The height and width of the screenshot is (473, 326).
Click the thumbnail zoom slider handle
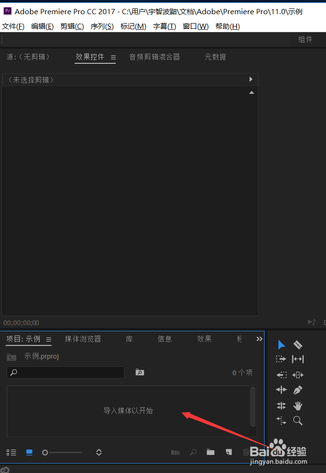point(45,453)
